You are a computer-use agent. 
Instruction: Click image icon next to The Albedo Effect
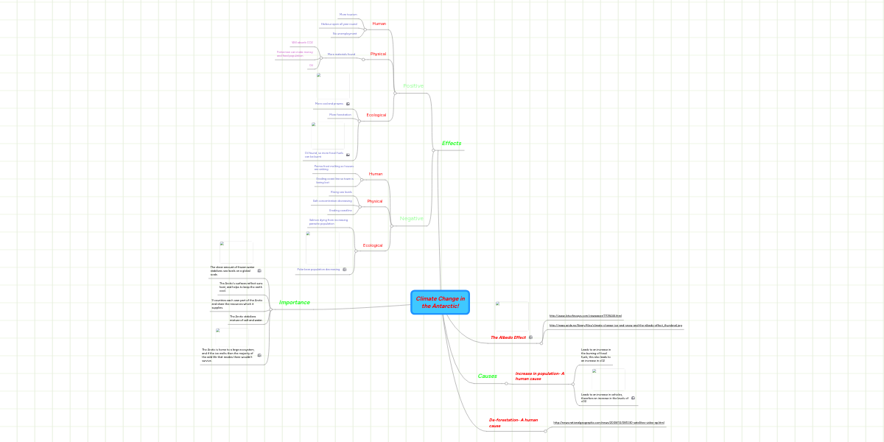coord(530,337)
